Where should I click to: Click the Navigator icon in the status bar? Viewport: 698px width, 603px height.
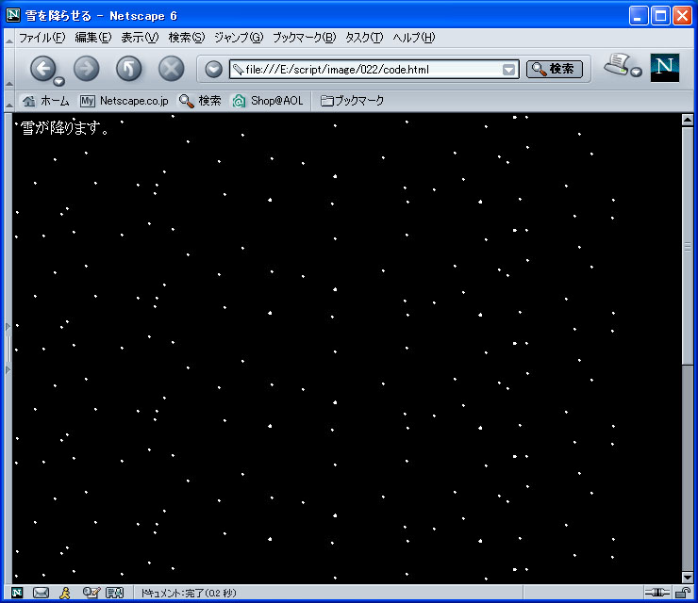(x=17, y=593)
